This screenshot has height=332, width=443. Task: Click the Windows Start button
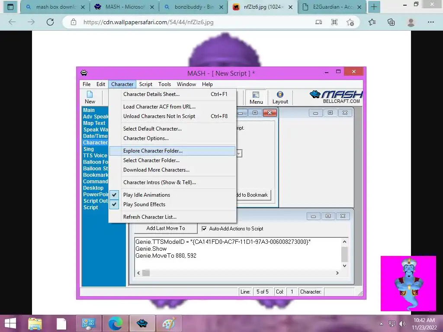click(x=10, y=323)
